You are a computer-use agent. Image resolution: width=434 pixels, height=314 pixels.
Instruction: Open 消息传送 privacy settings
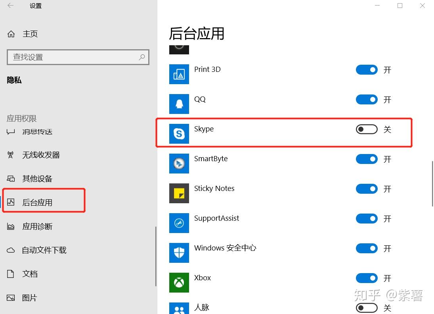tap(37, 132)
